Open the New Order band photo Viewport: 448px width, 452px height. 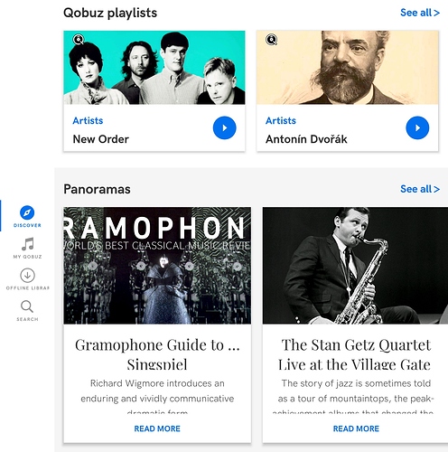pos(154,68)
